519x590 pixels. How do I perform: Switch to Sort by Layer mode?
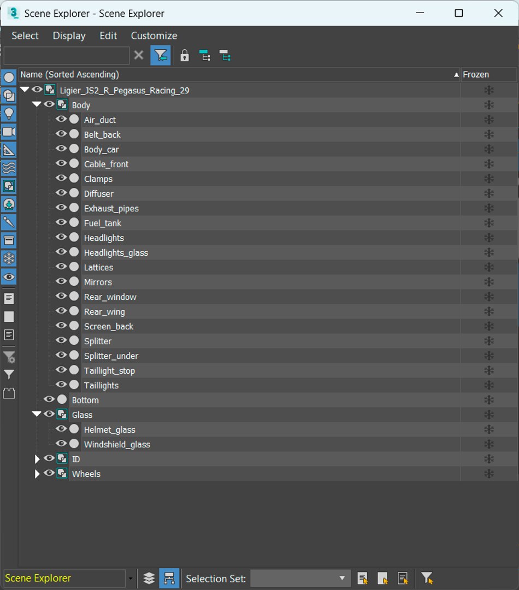(149, 578)
